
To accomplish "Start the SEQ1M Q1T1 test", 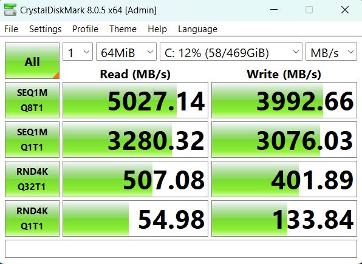I will tap(32, 140).
